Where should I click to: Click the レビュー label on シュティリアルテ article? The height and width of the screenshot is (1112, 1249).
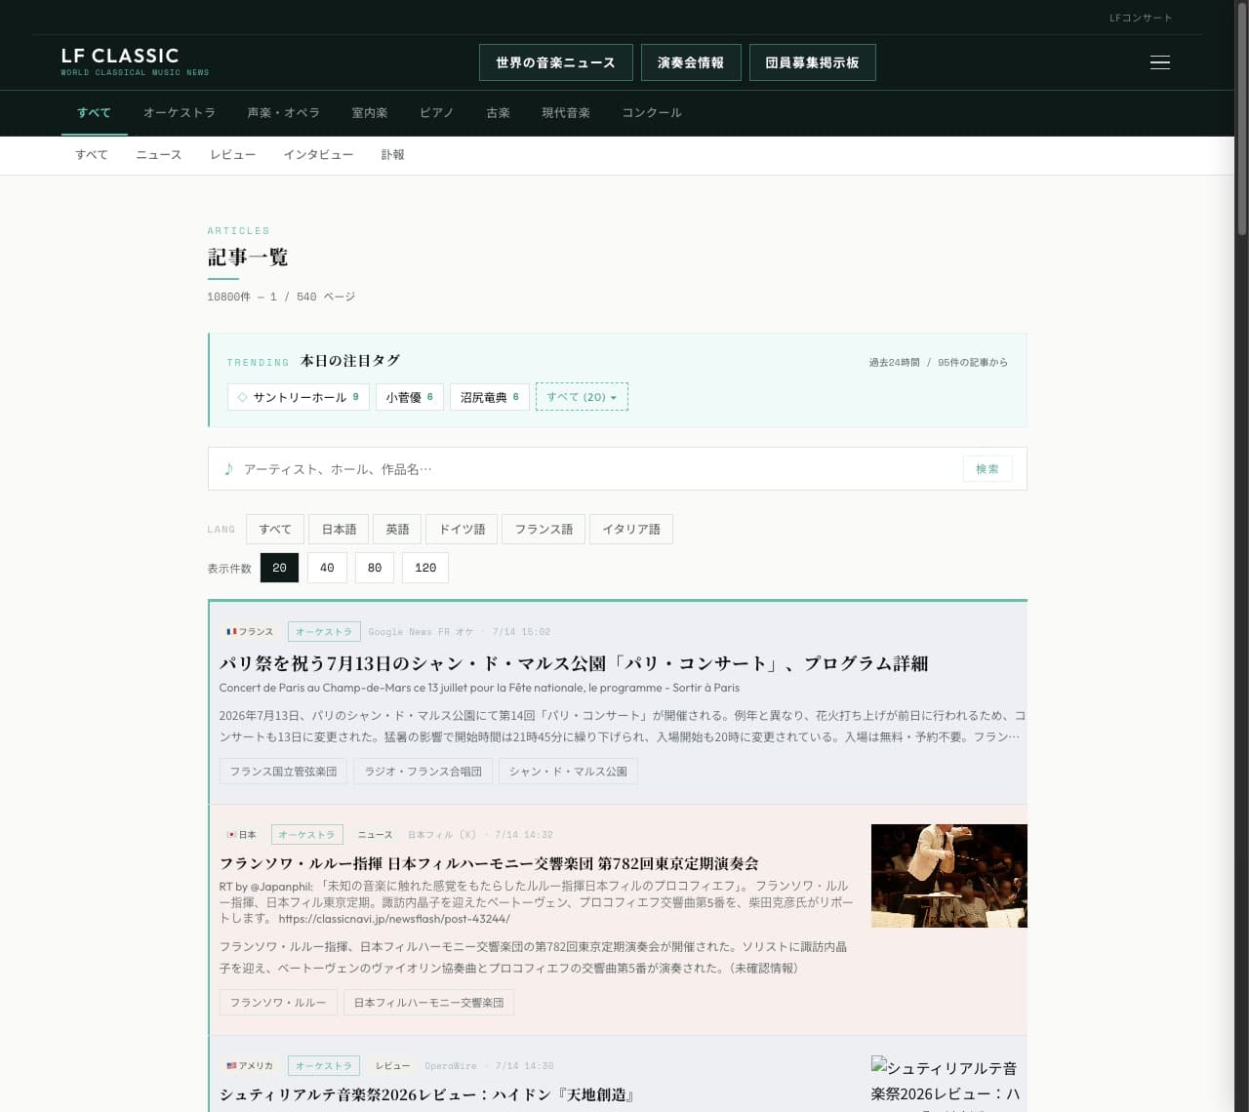pos(392,1066)
